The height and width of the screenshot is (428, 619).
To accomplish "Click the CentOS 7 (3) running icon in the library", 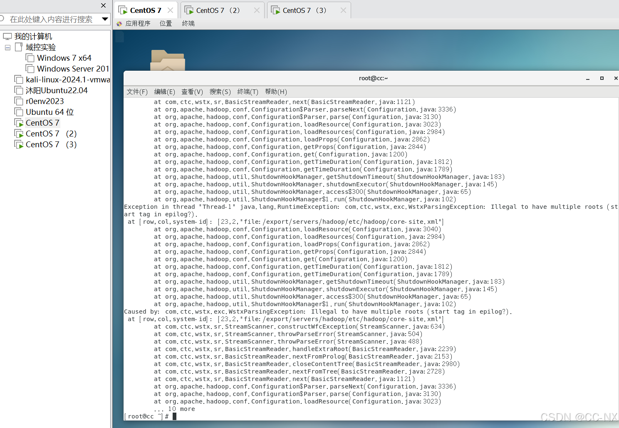I will [19, 144].
